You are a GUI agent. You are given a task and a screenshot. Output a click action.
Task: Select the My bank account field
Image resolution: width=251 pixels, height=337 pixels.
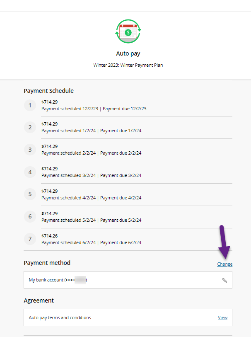[128, 280]
